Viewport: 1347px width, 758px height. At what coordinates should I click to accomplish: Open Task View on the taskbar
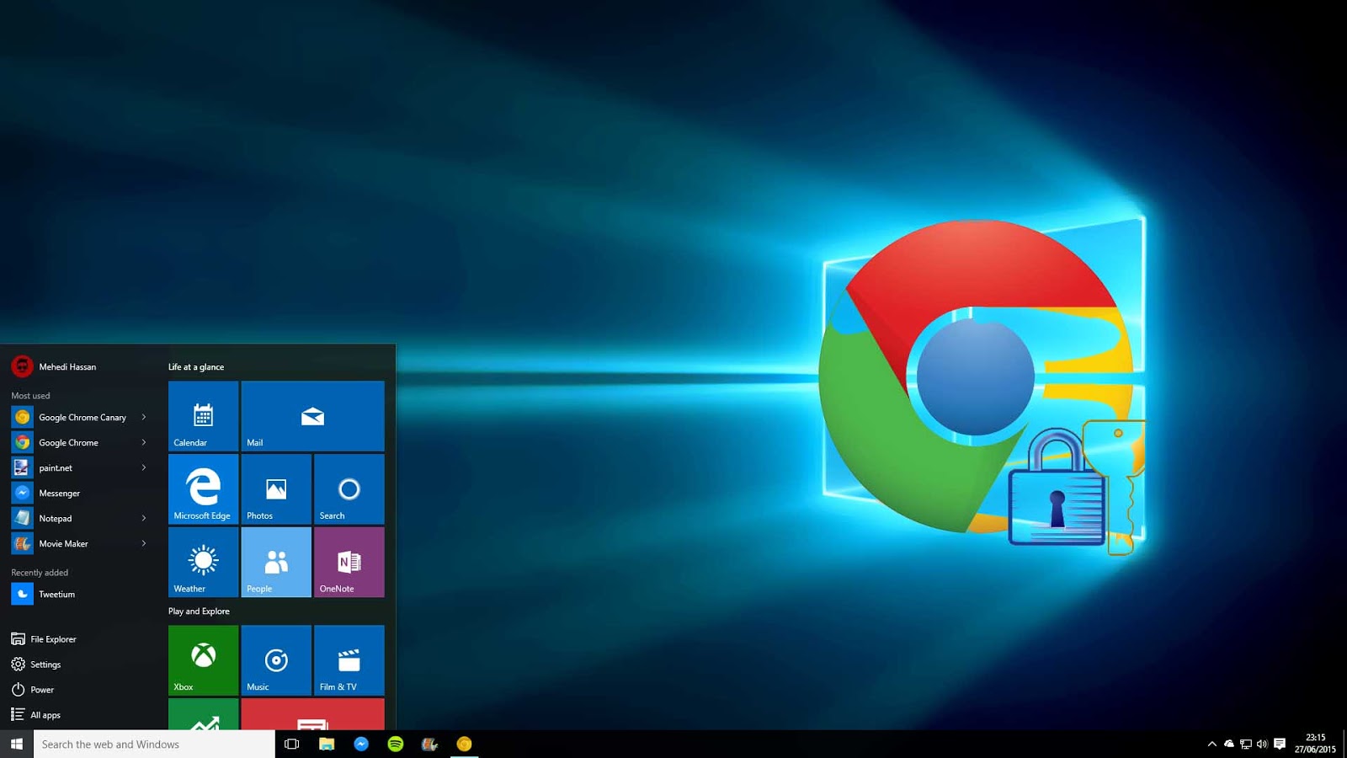(292, 744)
